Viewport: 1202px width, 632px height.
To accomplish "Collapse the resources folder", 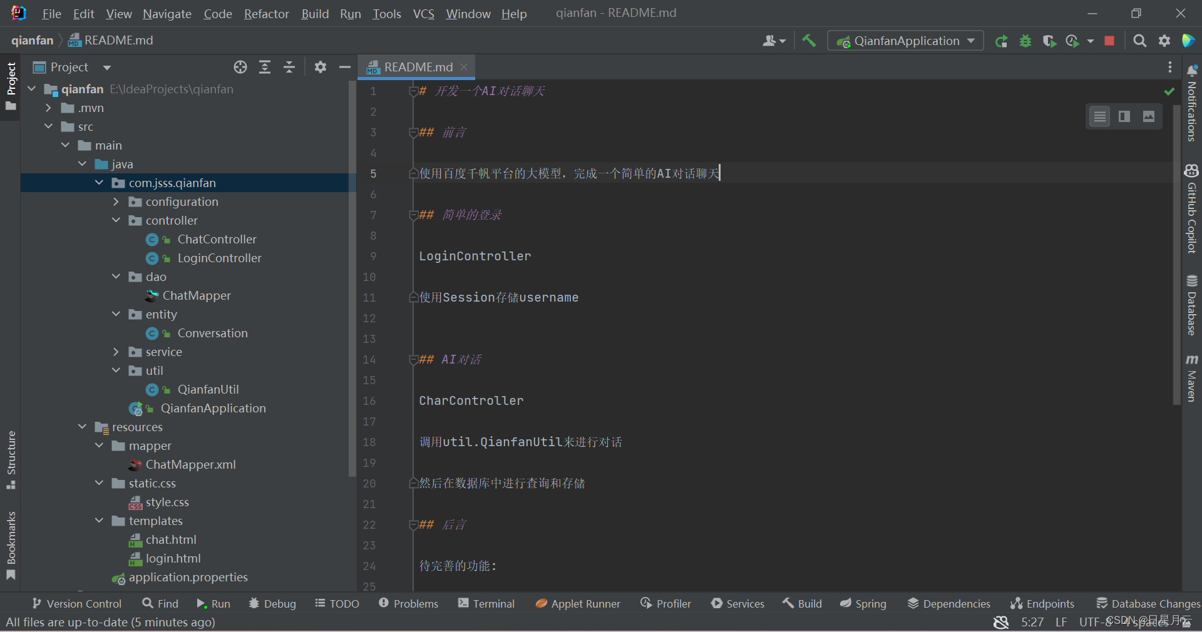I will pos(82,427).
